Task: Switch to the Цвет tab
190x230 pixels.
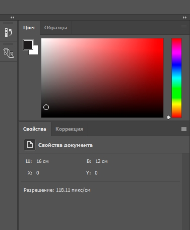Action: (x=29, y=28)
